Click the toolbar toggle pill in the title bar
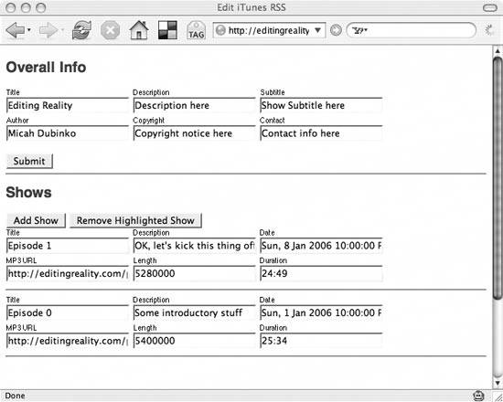 490,7
